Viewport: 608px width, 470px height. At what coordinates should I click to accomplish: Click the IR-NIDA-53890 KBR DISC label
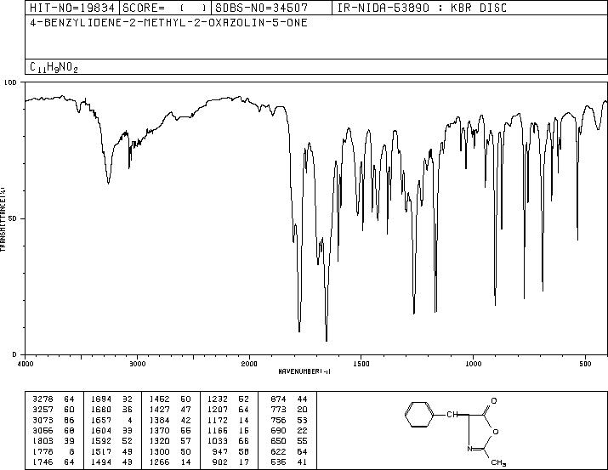pyautogui.click(x=422, y=8)
